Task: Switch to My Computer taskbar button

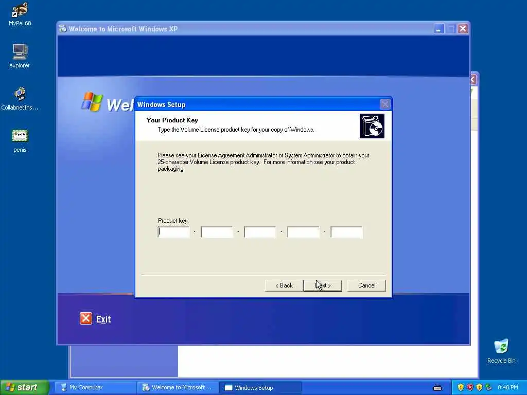Action: pos(95,387)
